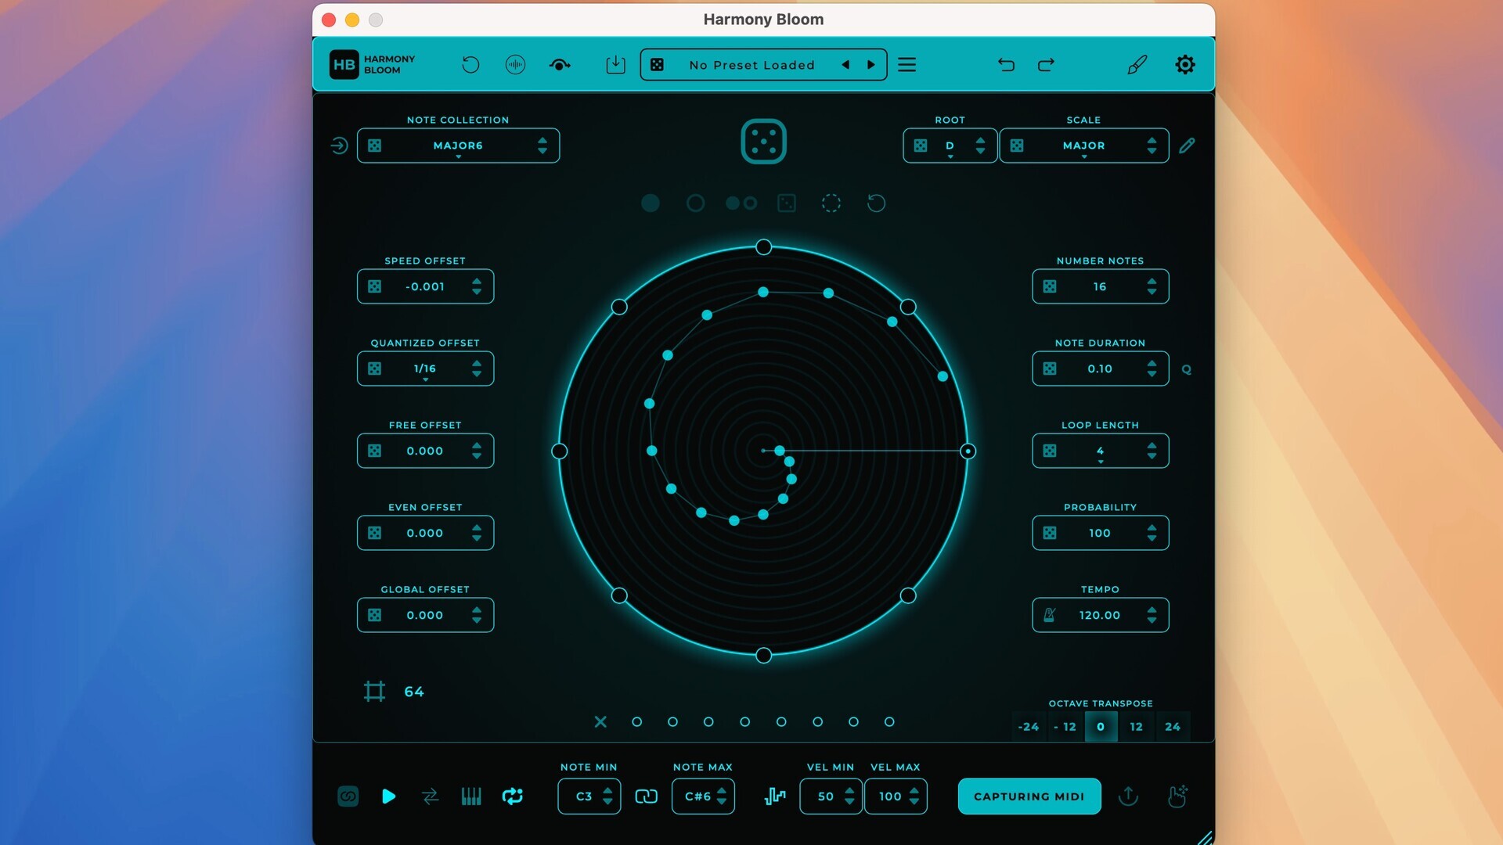Open the Scale MAJOR dropdown
1503x845 pixels.
pyautogui.click(x=1084, y=146)
